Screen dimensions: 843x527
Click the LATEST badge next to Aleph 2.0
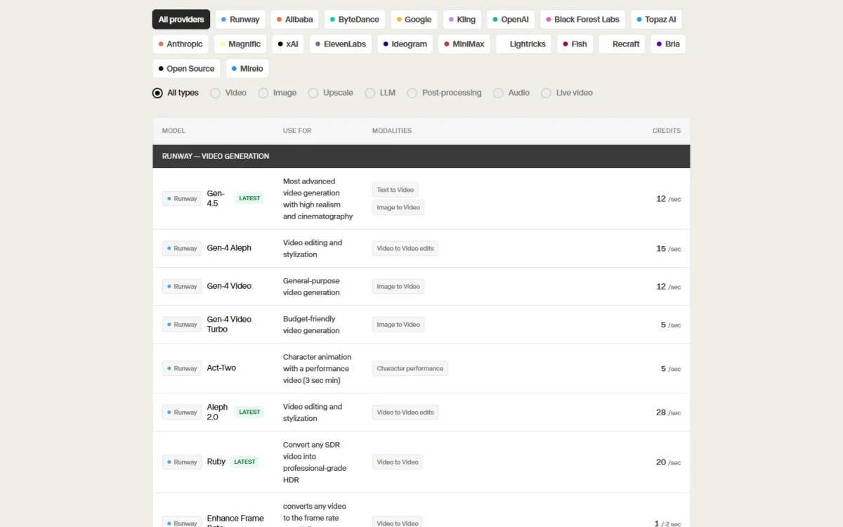pos(249,412)
